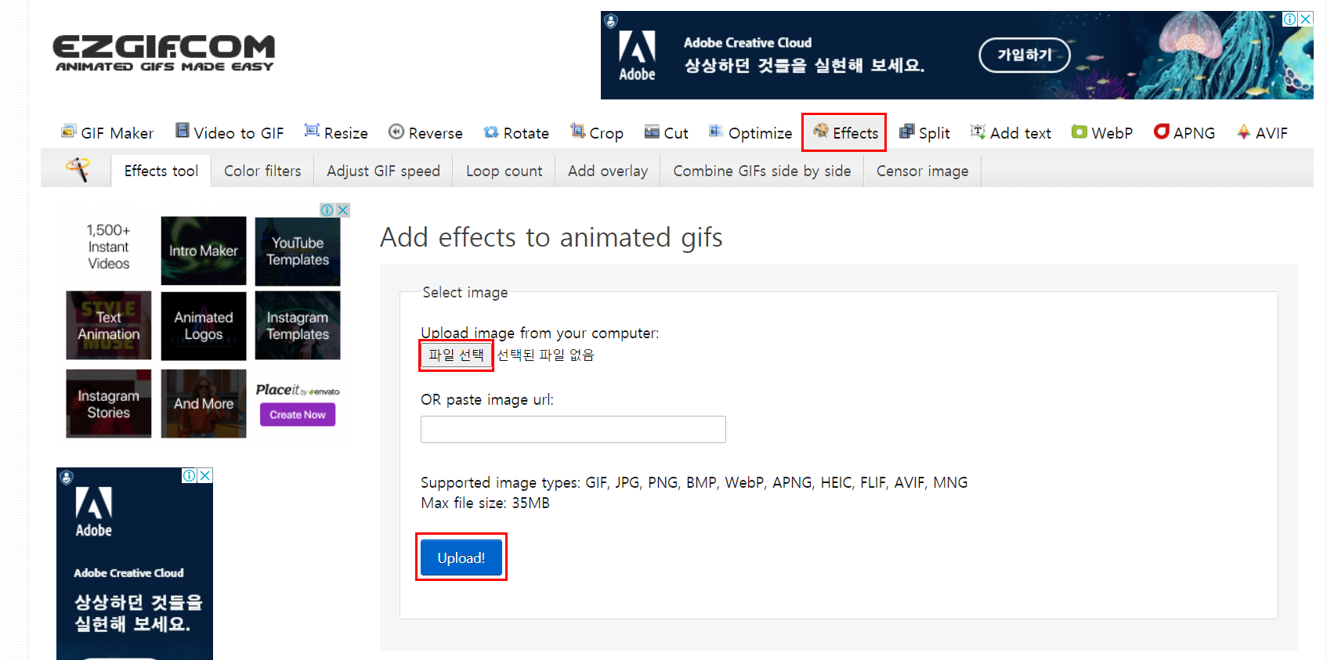This screenshot has height=660, width=1327.
Task: Click the Placeit by envato logo
Action: 298,390
